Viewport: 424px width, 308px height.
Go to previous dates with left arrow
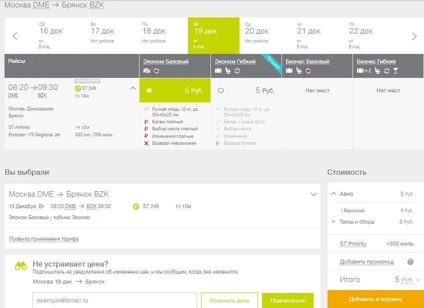15,36
